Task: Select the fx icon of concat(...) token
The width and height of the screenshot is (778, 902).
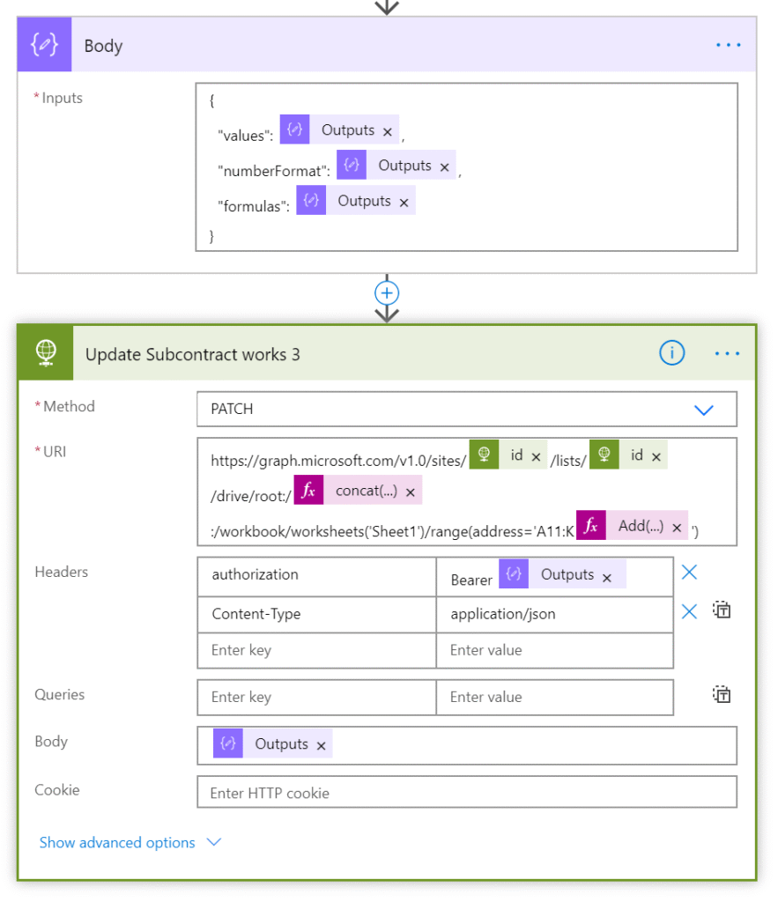Action: pos(309,490)
